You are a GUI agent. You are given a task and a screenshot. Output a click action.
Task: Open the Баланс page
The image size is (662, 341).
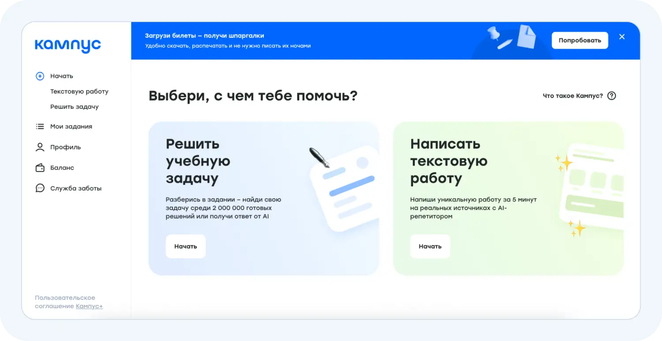62,168
